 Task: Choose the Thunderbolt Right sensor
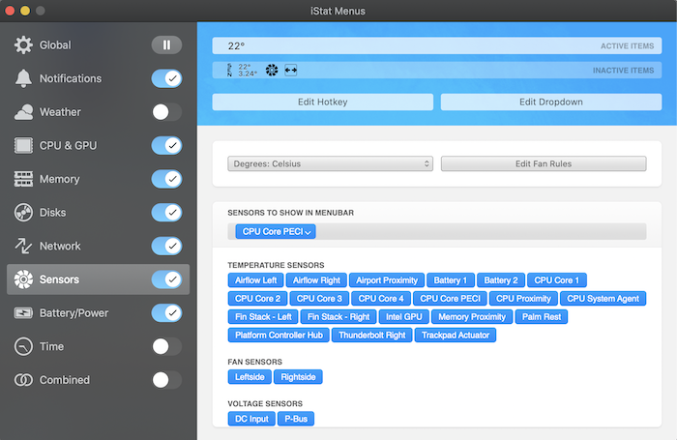[x=371, y=335]
